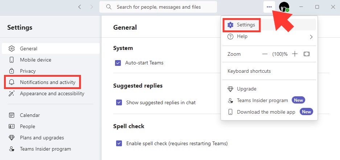Viewport: 340px width, 160px height.
Task: Click the phone icon beside Download the mobile app
Action: (x=230, y=112)
